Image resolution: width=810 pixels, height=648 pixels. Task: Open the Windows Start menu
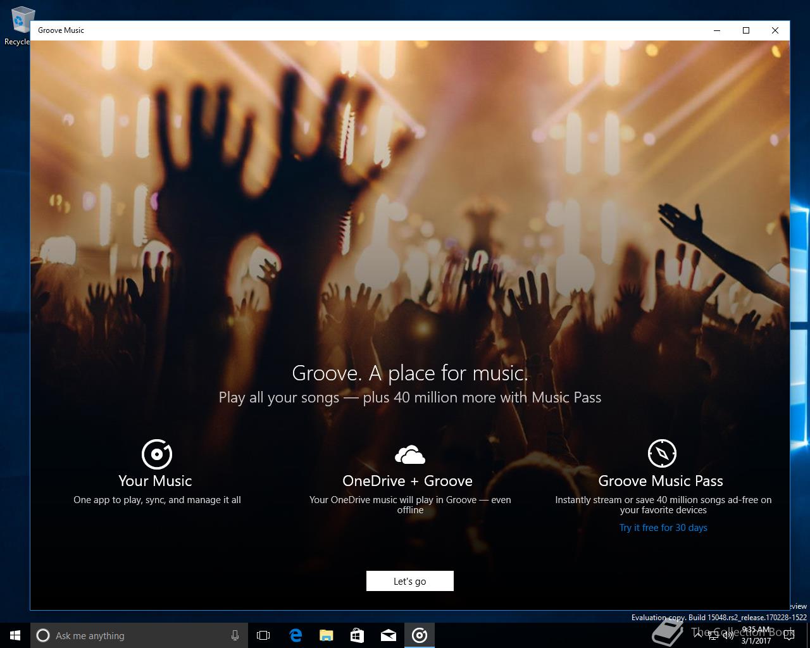pyautogui.click(x=15, y=635)
